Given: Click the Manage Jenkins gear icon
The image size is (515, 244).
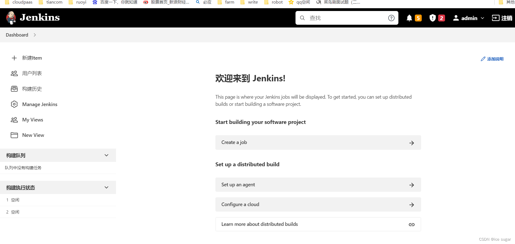Looking at the screenshot, I should pos(14,104).
